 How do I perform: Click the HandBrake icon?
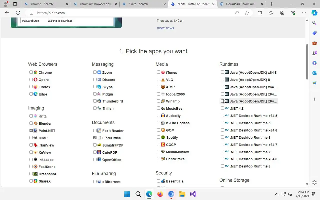(163, 159)
